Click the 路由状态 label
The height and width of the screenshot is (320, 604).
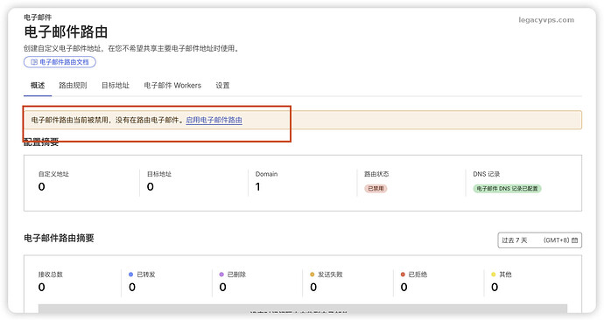coord(376,174)
